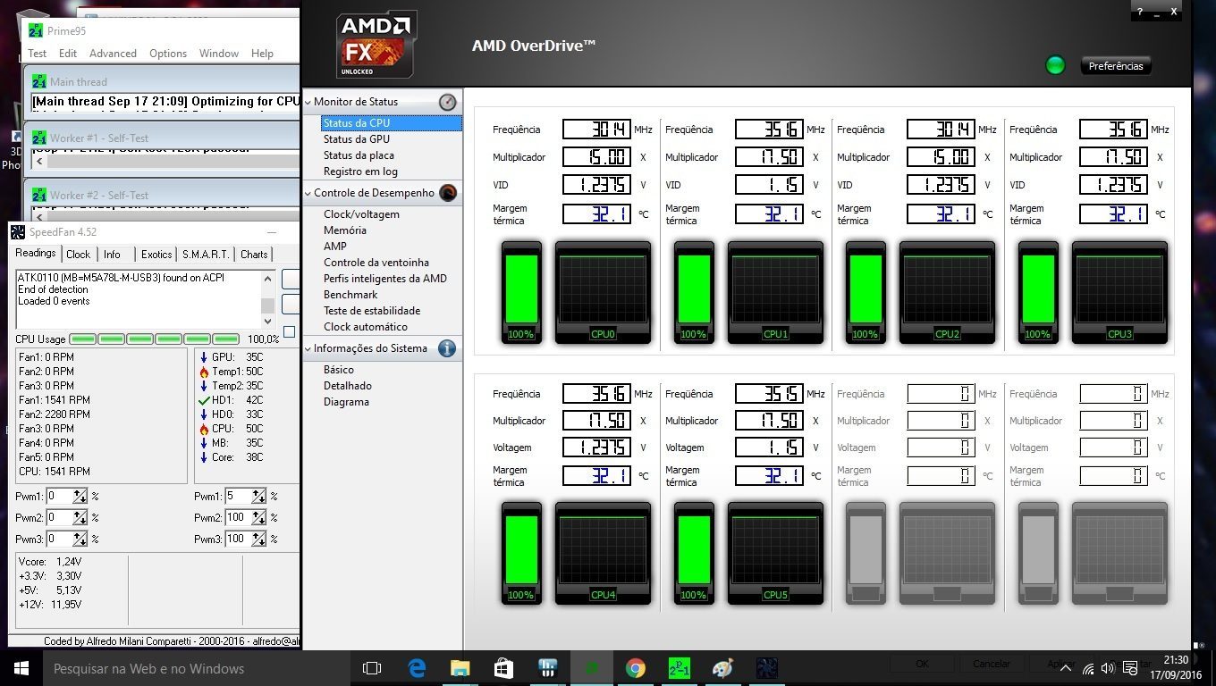Open the Test menu in Prime95
Viewport: 1216px width, 686px height.
[x=38, y=54]
